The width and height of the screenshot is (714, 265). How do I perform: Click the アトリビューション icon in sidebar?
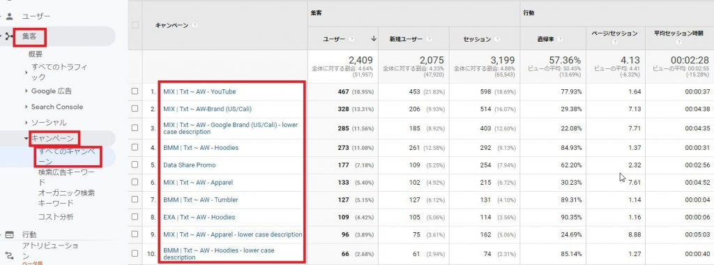tap(9, 255)
